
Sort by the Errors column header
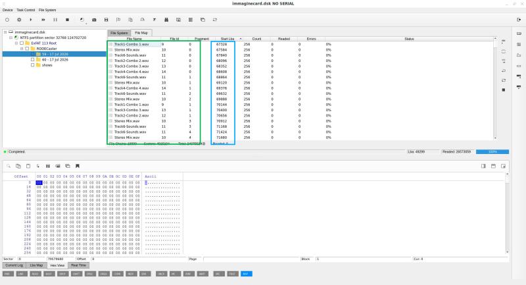[311, 39]
